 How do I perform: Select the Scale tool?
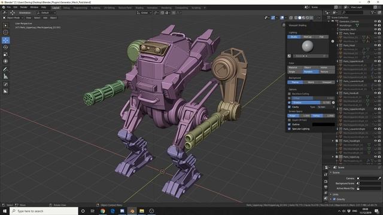coord(5,54)
